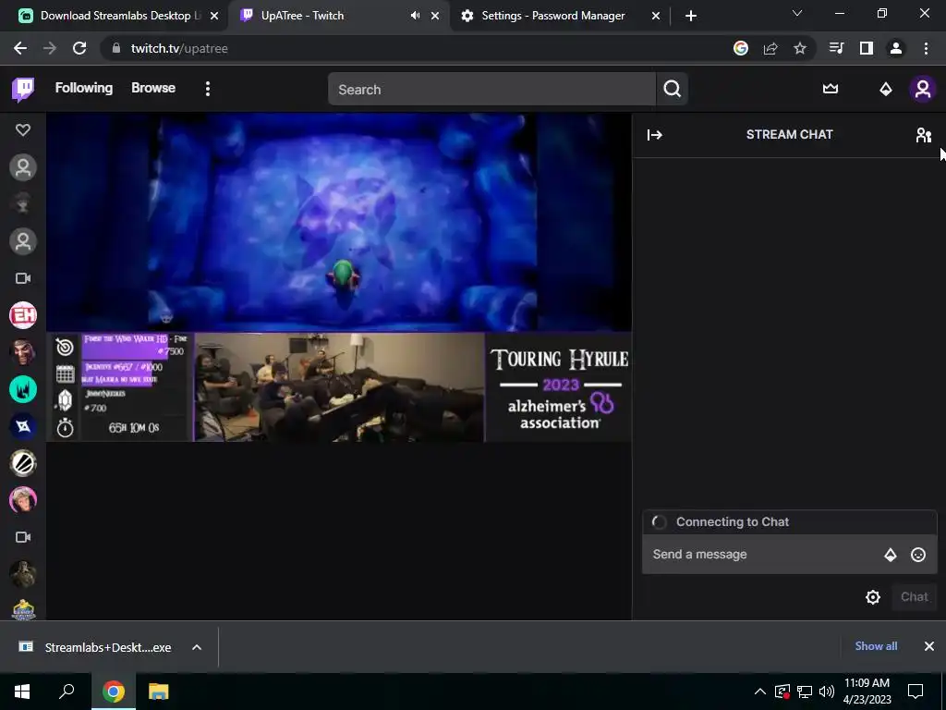This screenshot has height=710, width=946.
Task: Open the three-dot more menu beside Browse
Action: (x=208, y=89)
